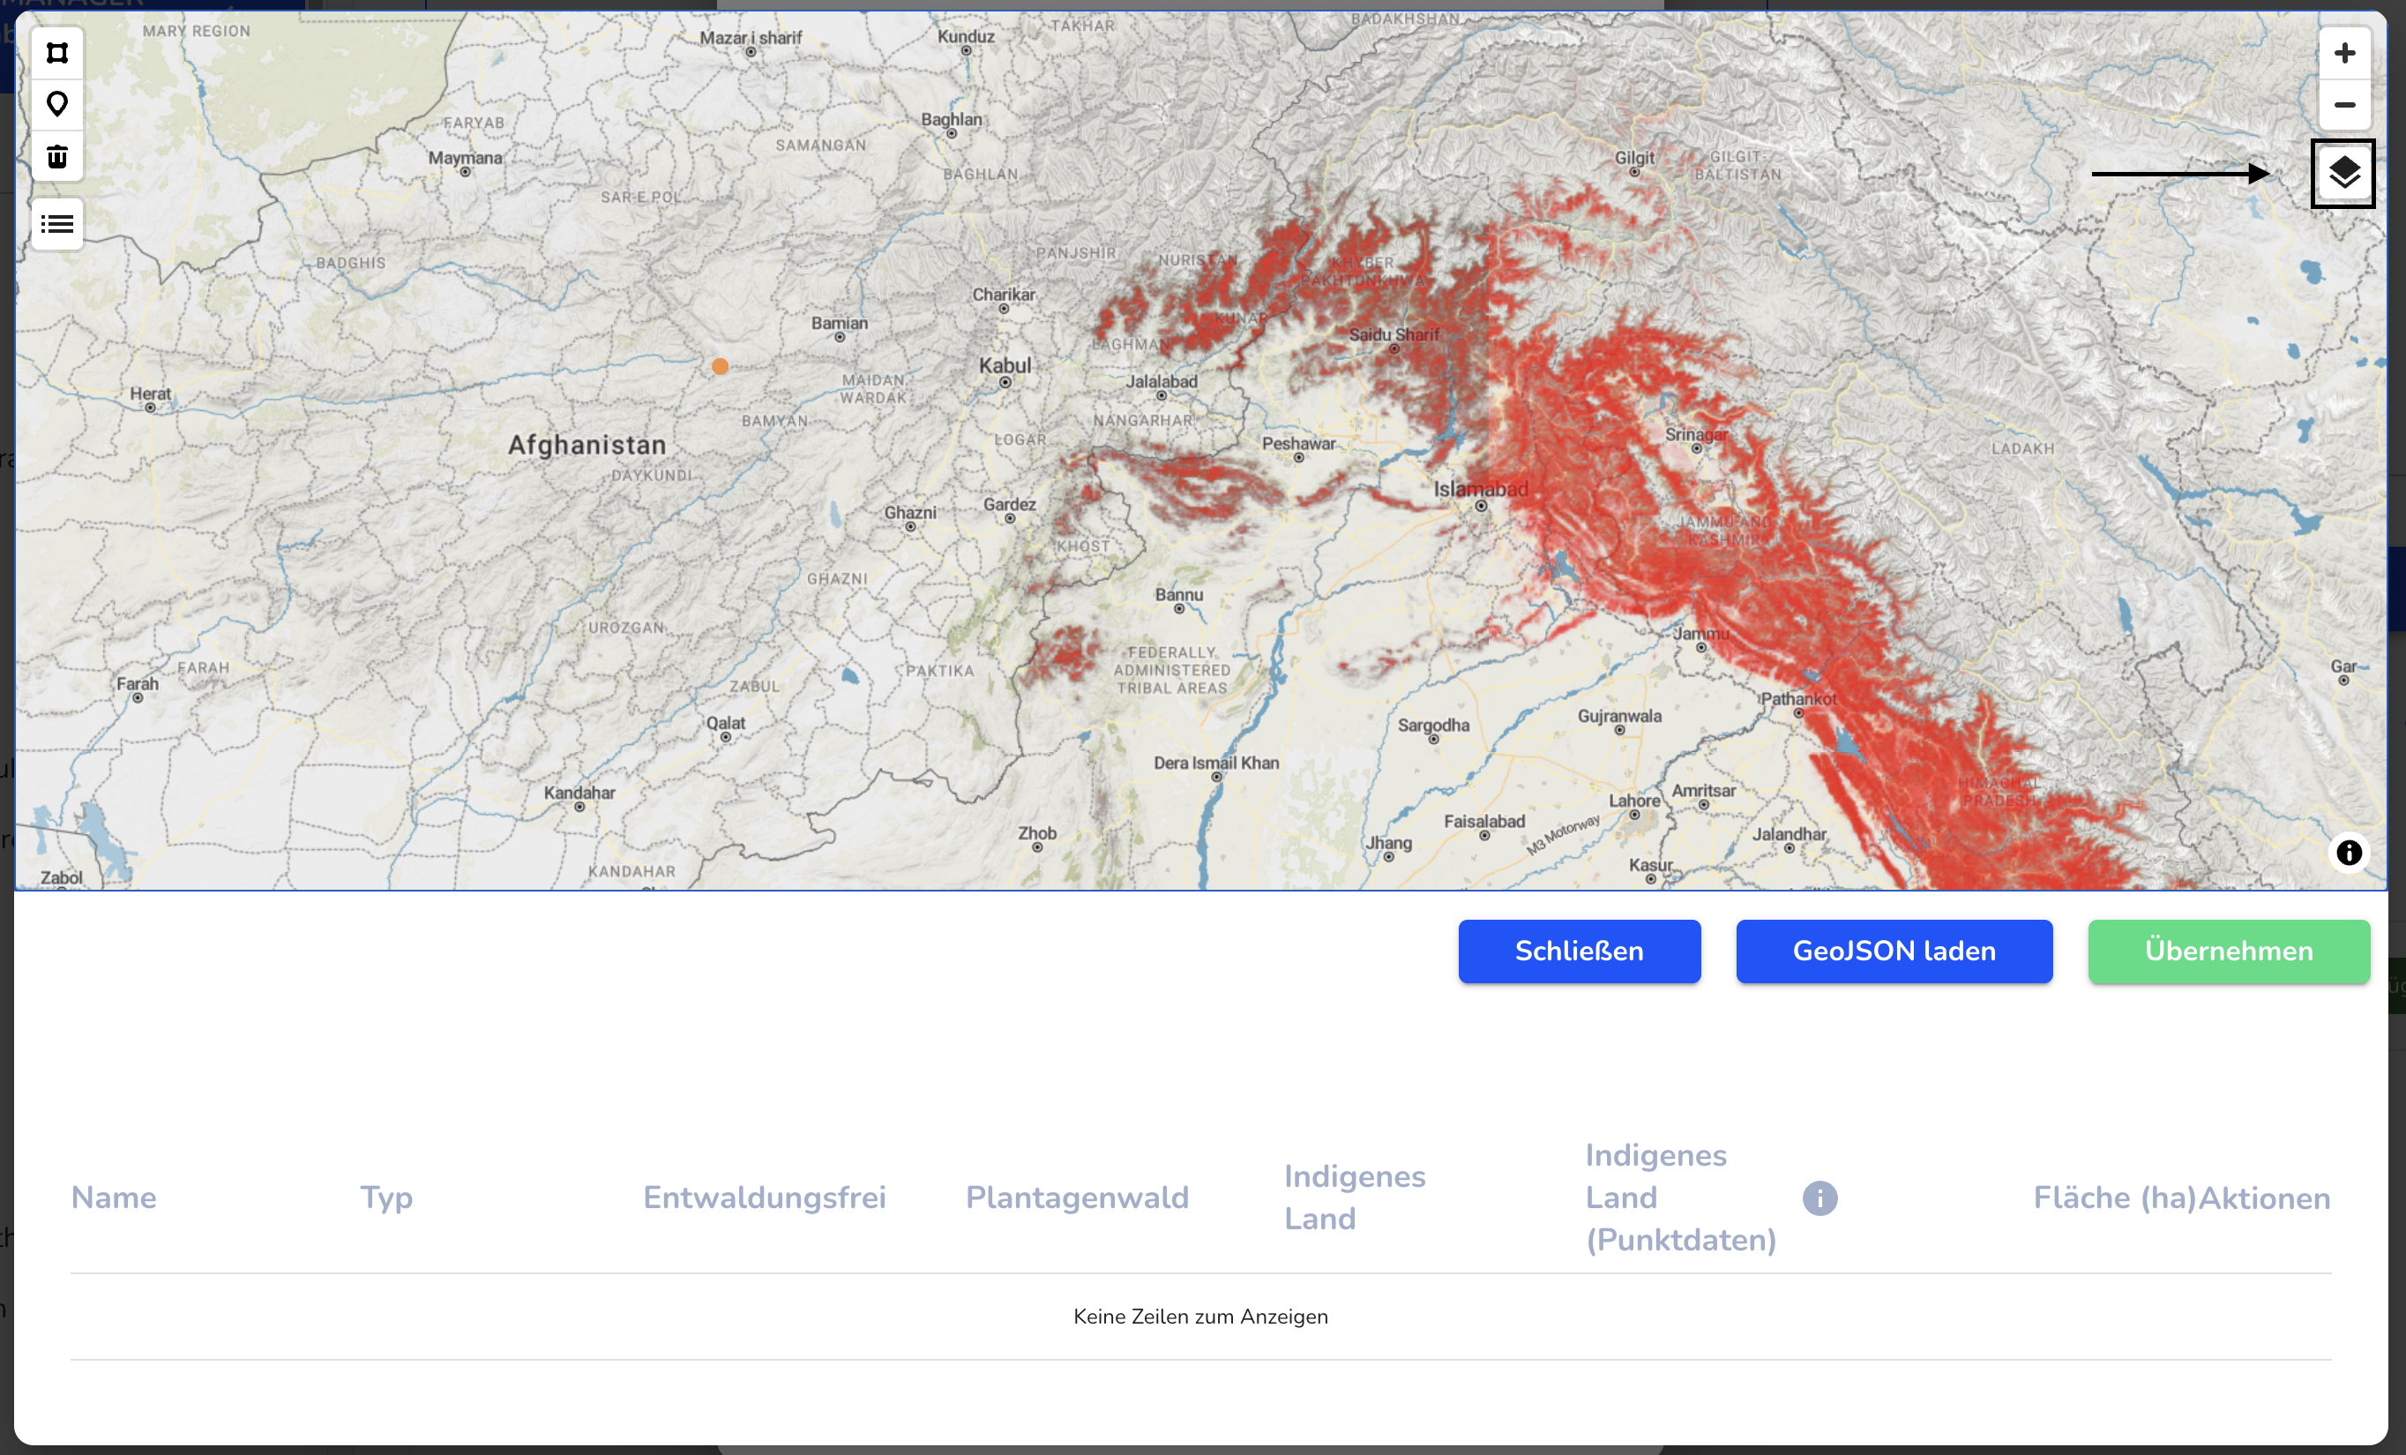Click the Schließen button
Image resolution: width=2406 pixels, height=1455 pixels.
pos(1579,951)
